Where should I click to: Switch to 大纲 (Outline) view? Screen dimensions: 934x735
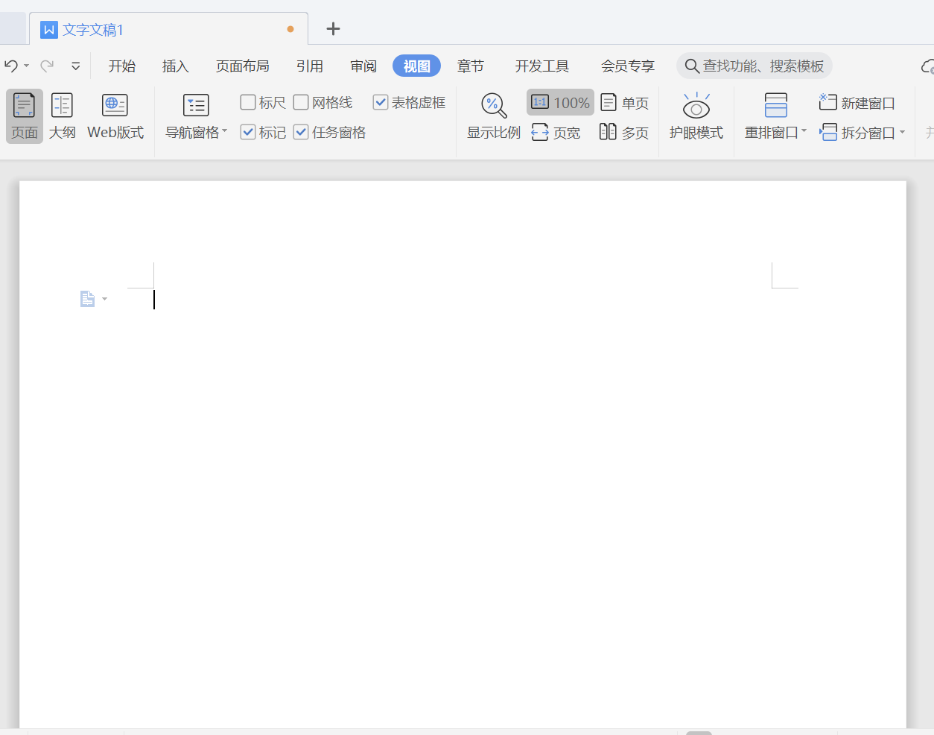click(62, 116)
